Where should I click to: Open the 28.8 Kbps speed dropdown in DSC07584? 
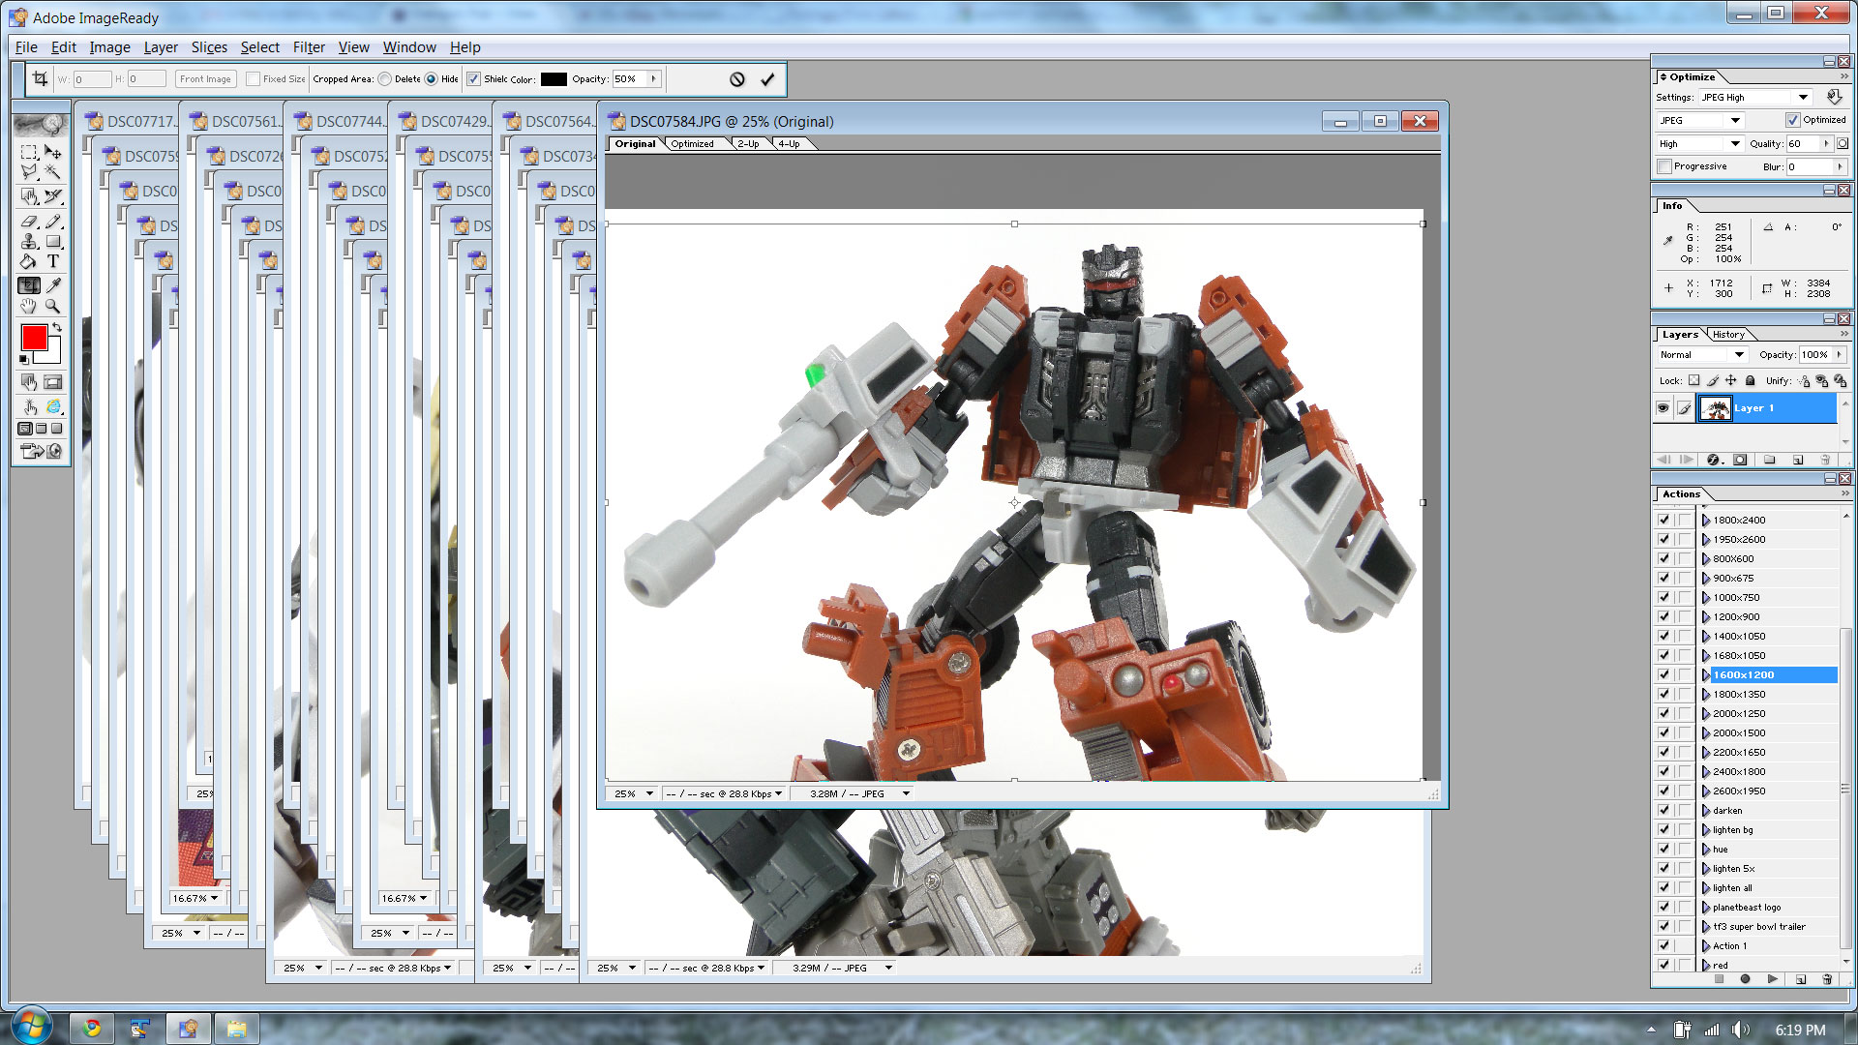coord(778,793)
